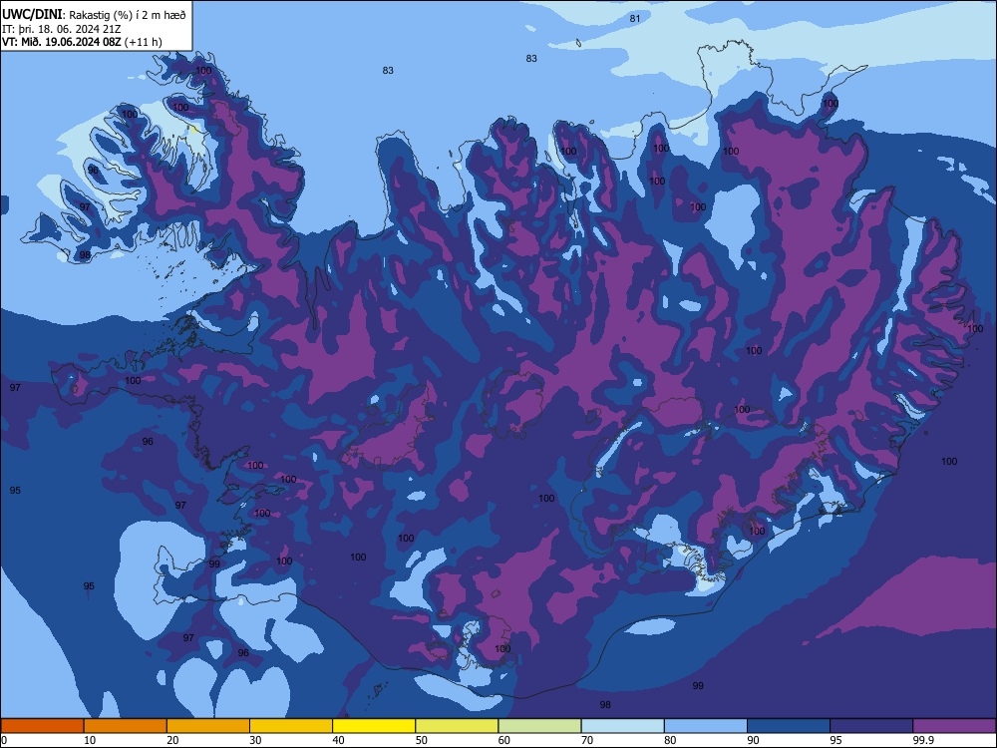Click the '81' humidity value on the map
The width and height of the screenshot is (997, 748).
[x=635, y=18]
